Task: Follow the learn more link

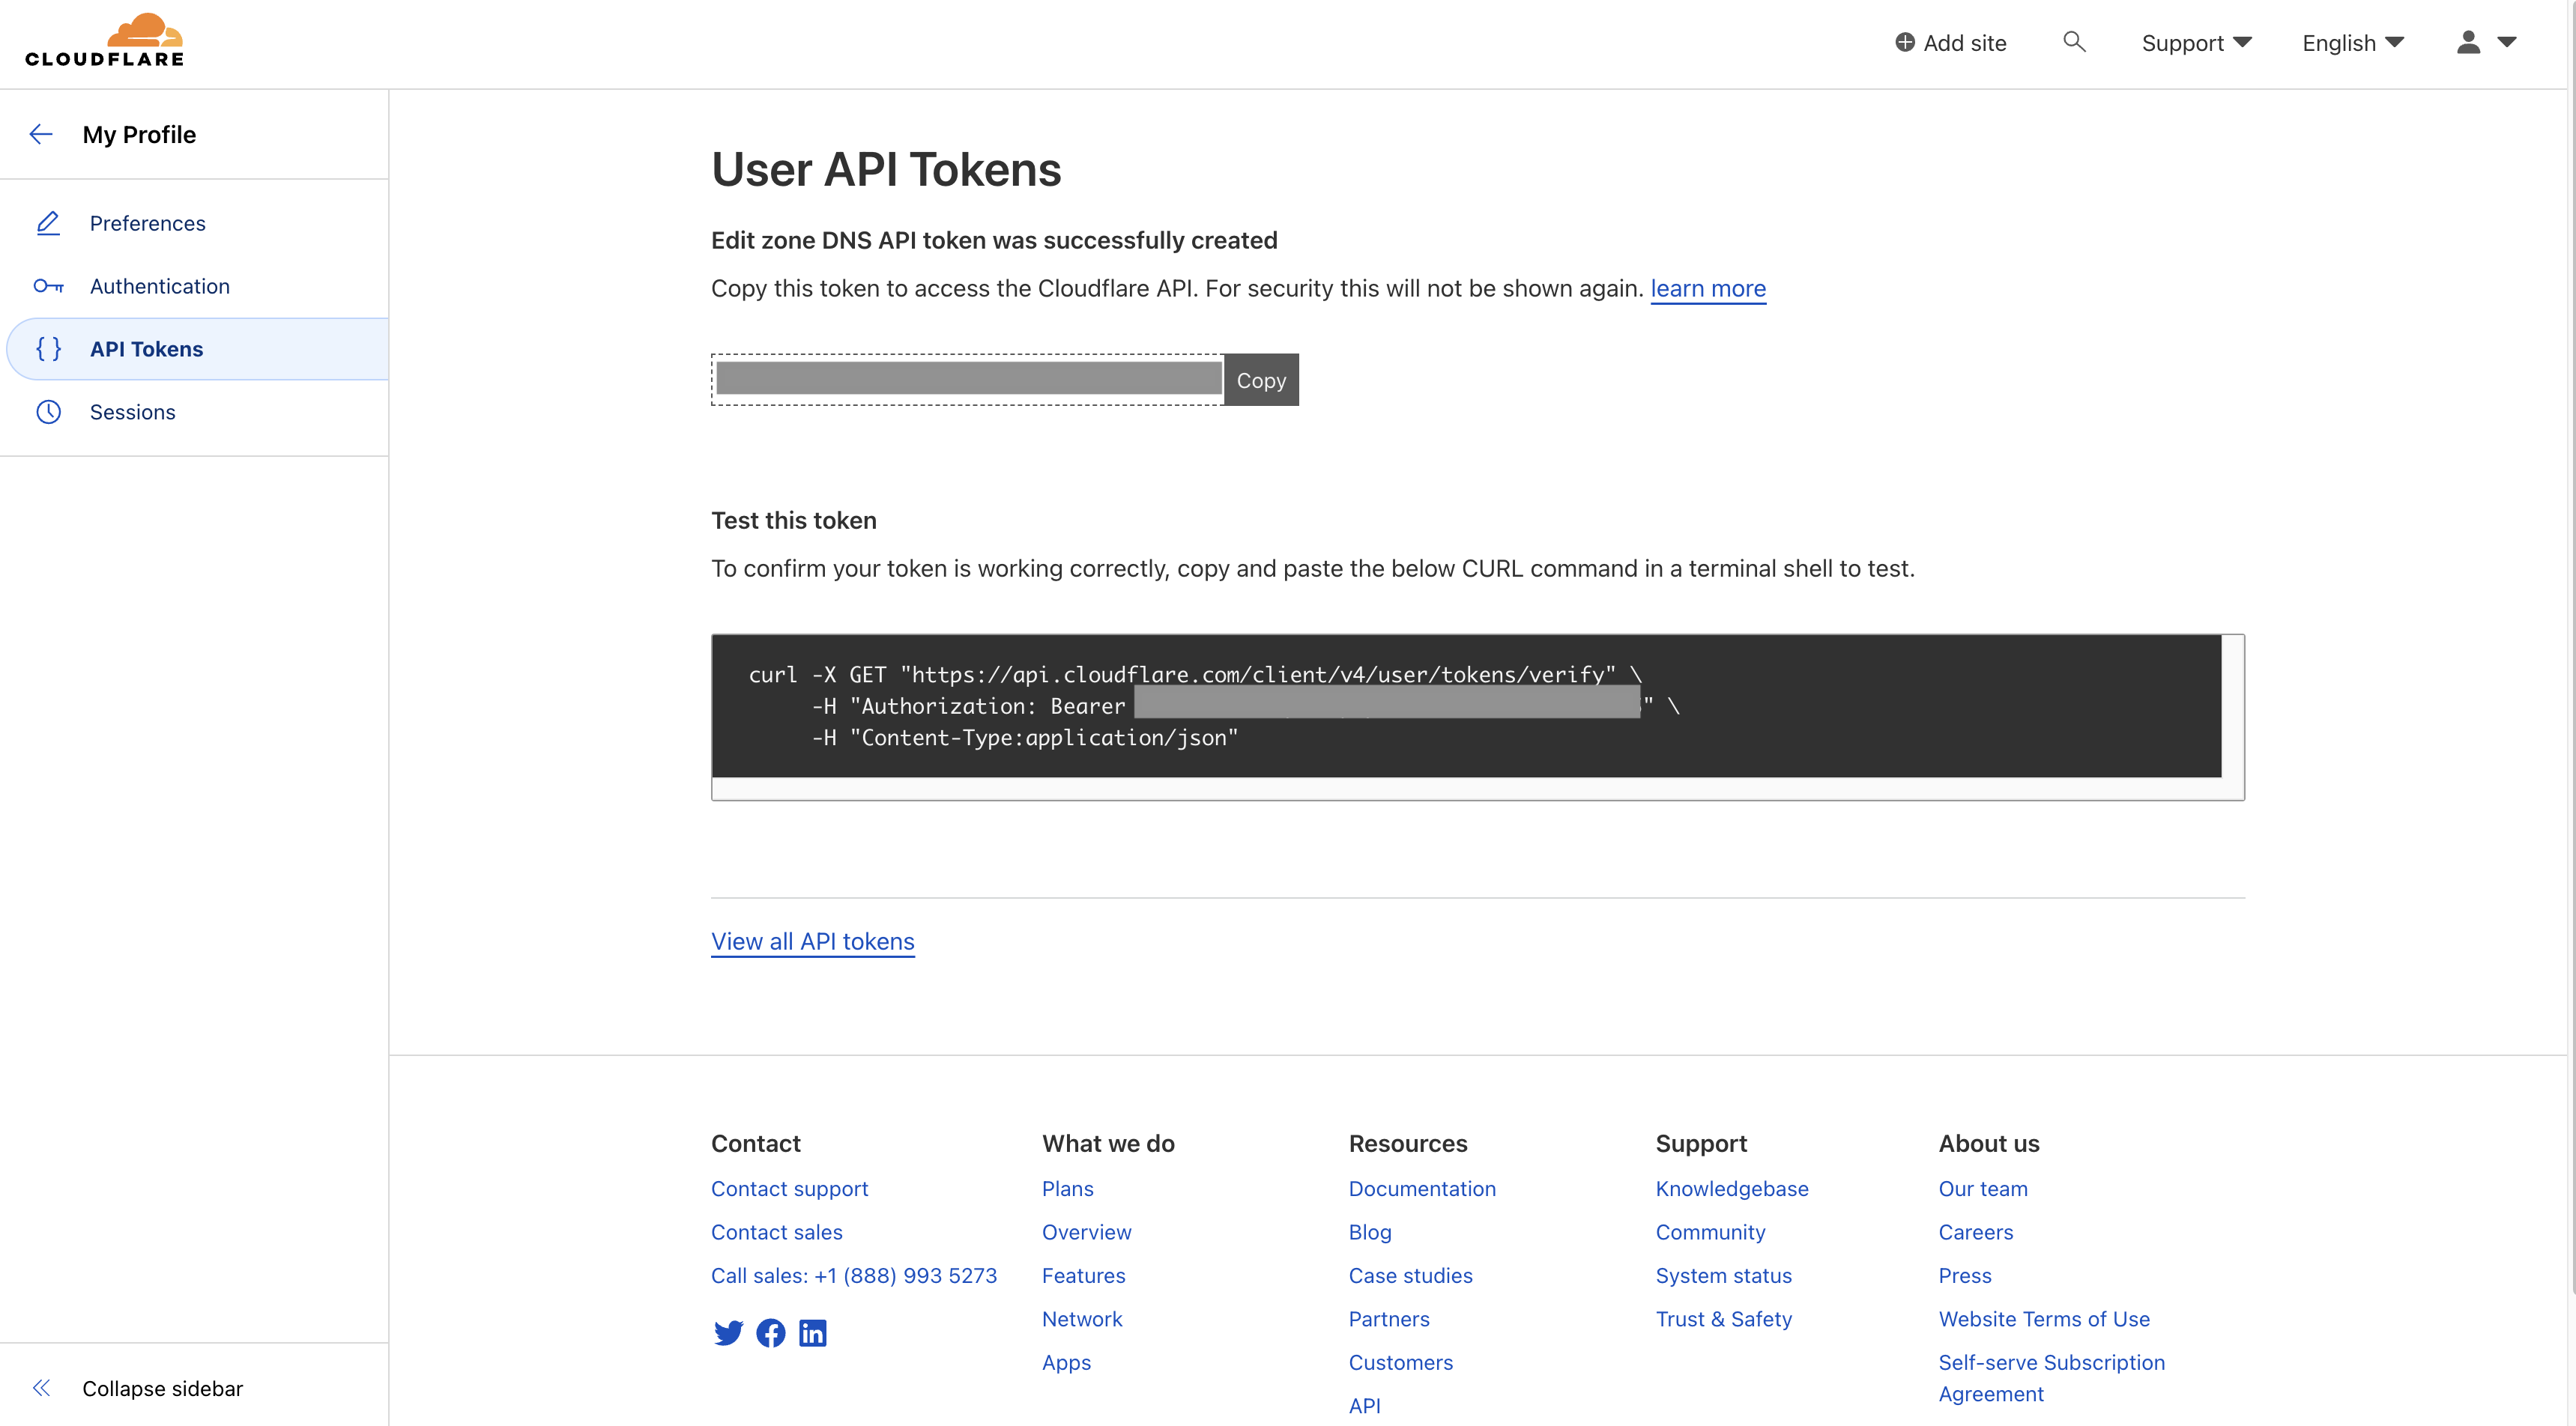Action: (x=1708, y=289)
